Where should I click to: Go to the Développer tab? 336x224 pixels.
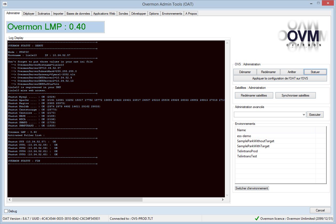(x=139, y=14)
